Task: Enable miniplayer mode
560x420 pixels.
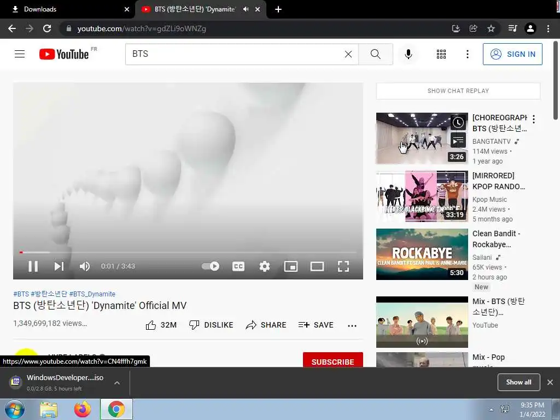Action: 291,266
